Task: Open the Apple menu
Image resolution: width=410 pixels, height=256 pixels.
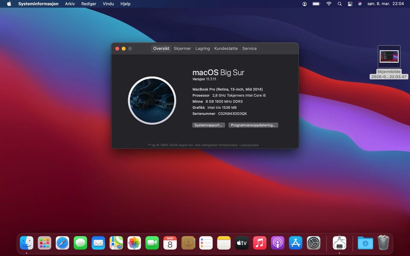Action: pyautogui.click(x=9, y=4)
